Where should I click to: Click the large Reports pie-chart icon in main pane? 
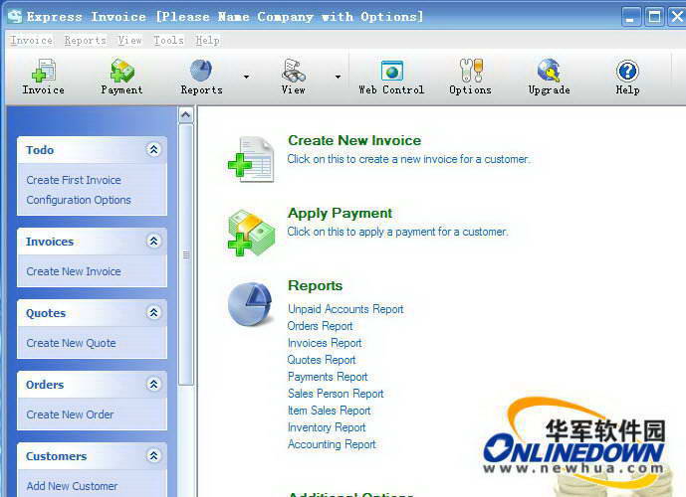click(250, 304)
